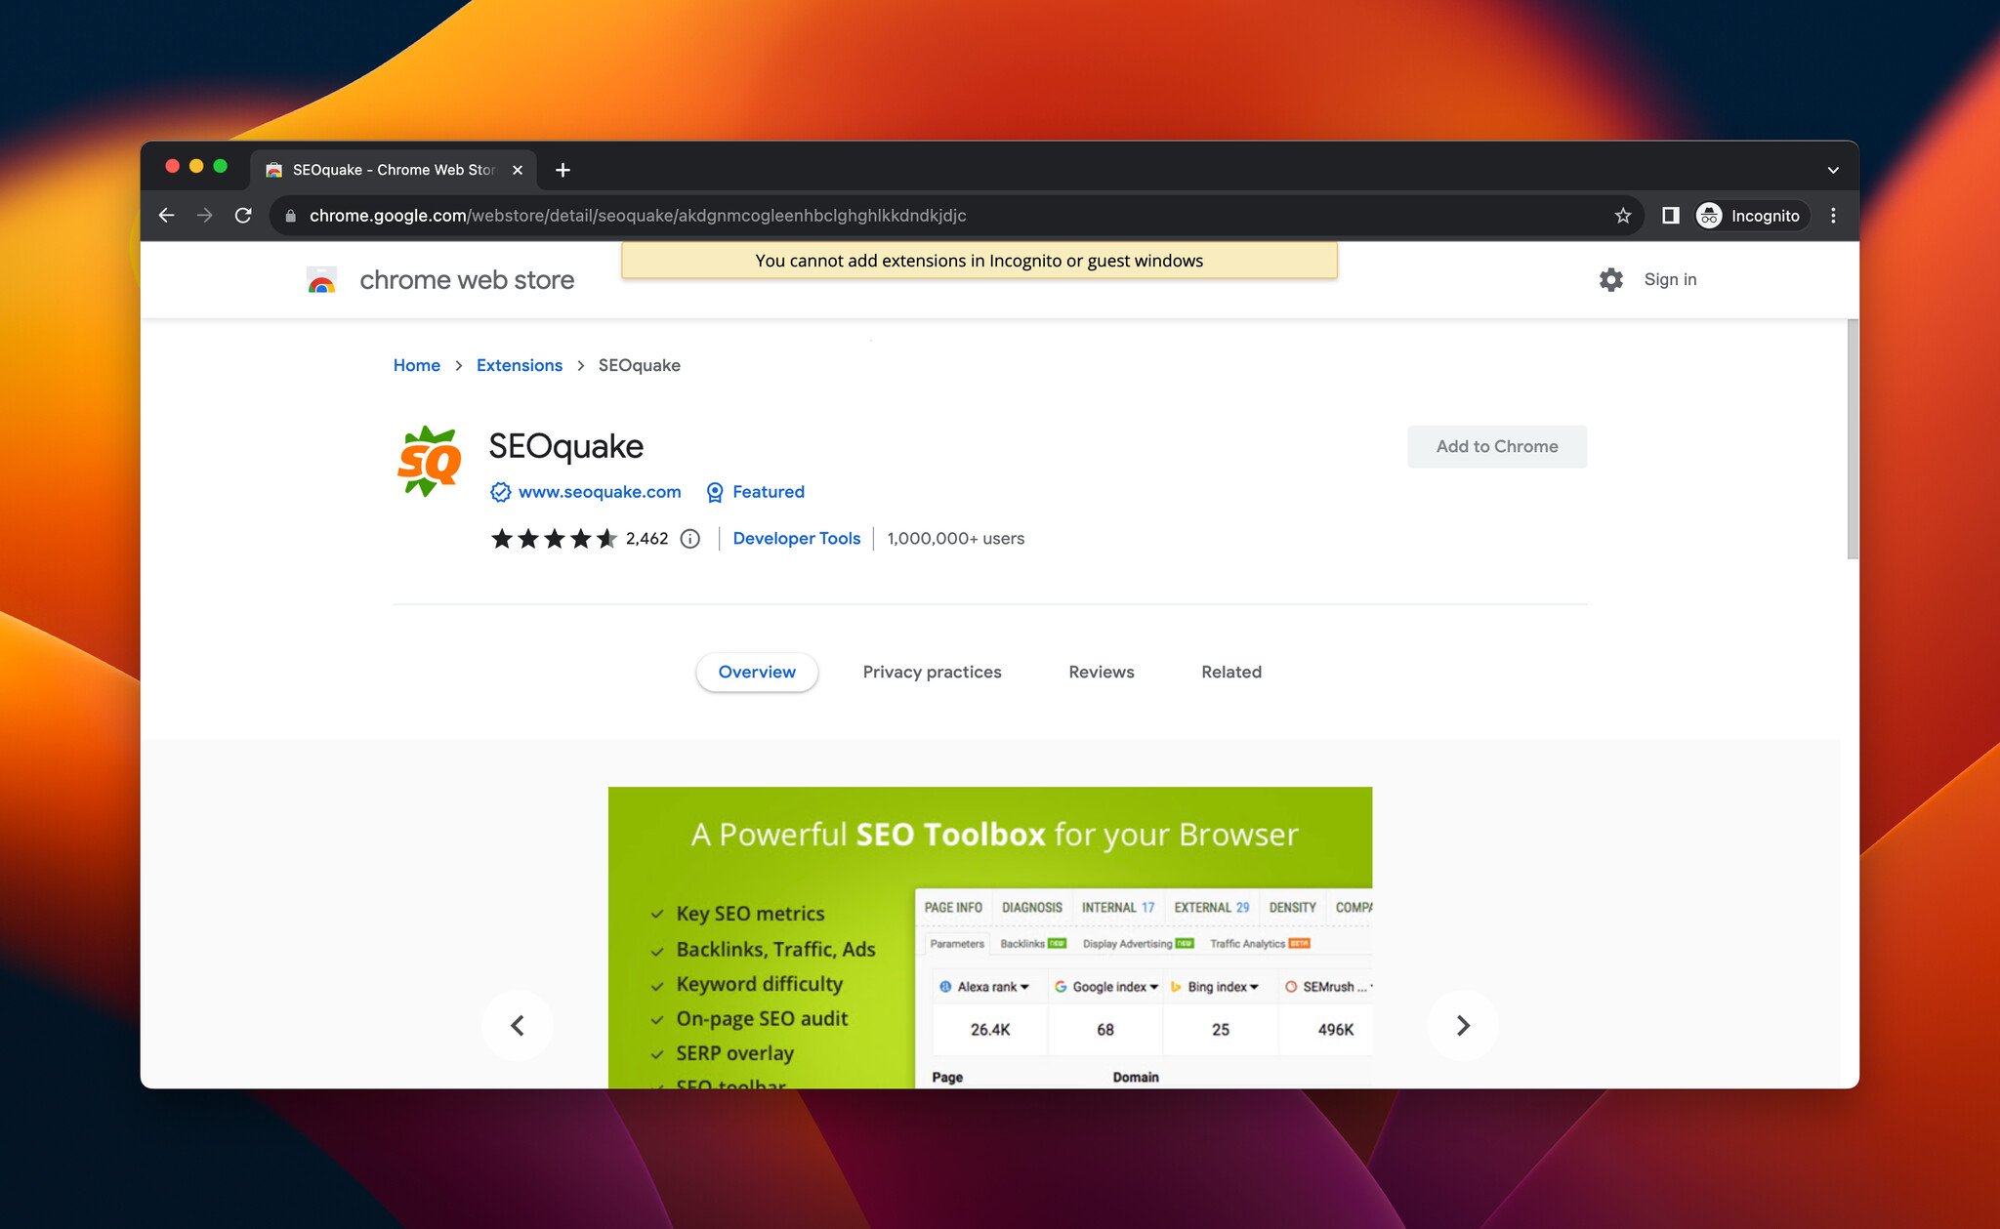Screen dimensions: 2000x1229
Task: Click the Add to Chrome button
Action: pyautogui.click(x=1497, y=445)
